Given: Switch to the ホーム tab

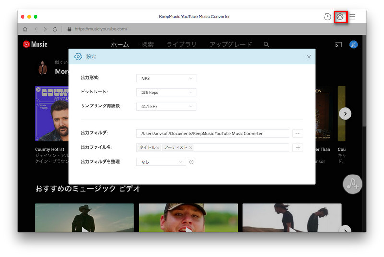Looking at the screenshot, I should coord(120,44).
